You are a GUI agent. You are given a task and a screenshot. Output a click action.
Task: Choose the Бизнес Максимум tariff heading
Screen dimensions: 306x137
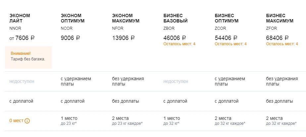[280, 18]
